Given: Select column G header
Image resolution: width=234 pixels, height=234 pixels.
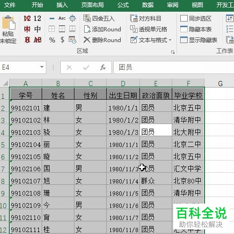Looking at the screenshot, I should coord(220,83).
